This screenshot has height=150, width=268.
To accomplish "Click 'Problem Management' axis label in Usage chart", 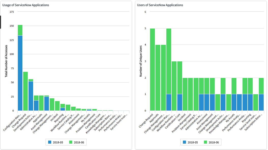I will point(86,123).
